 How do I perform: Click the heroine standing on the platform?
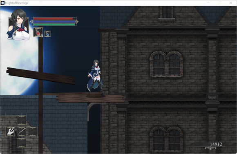click(x=95, y=78)
